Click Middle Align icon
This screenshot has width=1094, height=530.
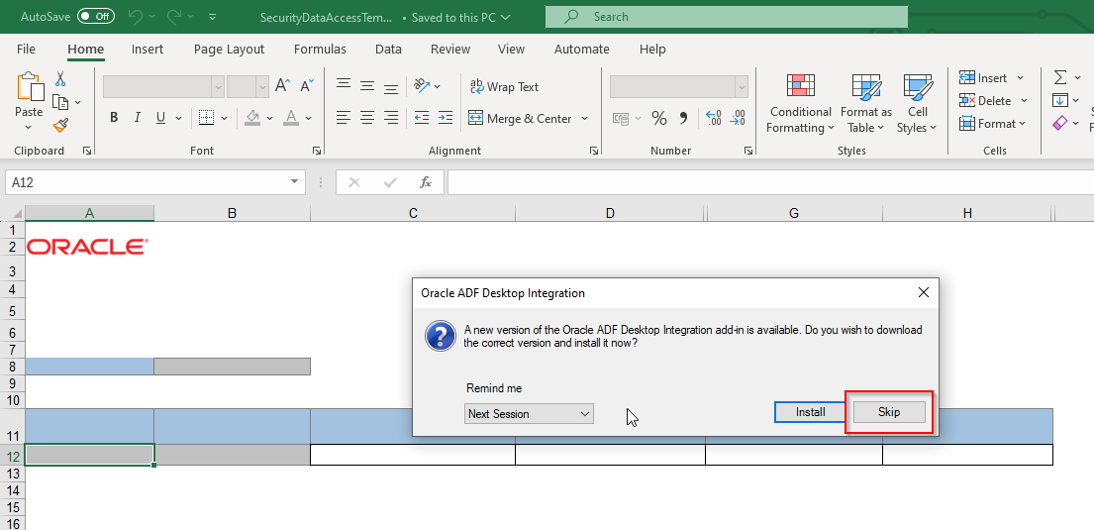click(x=367, y=86)
